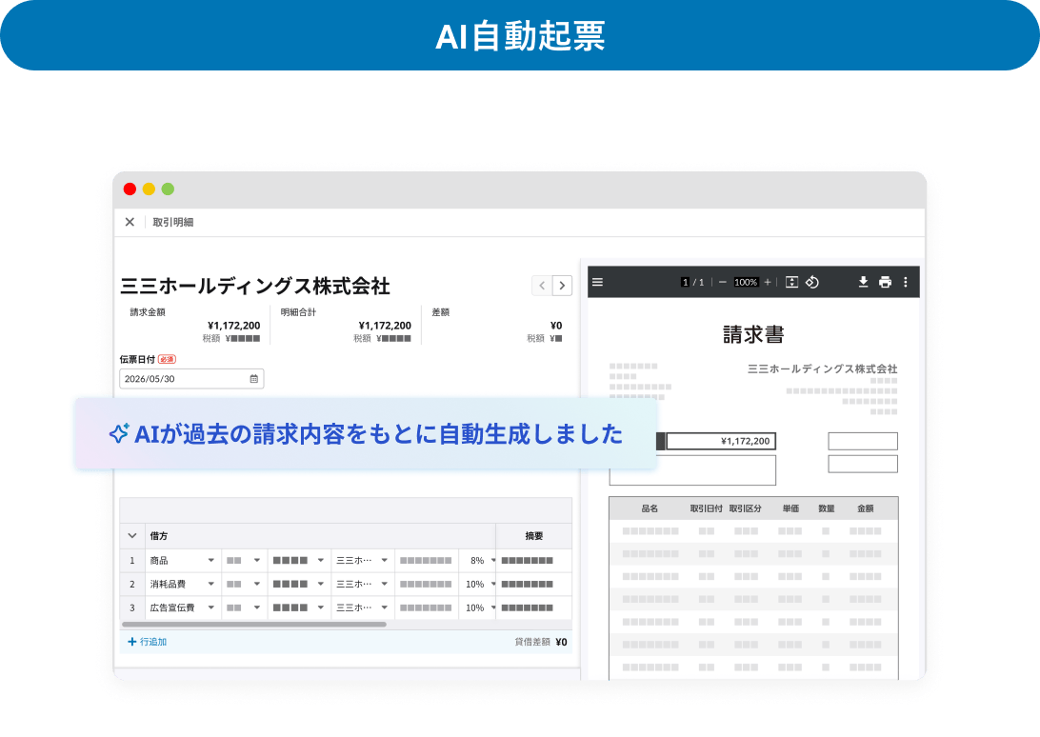
Task: Click the 伝票日付 date field
Action: (x=191, y=379)
